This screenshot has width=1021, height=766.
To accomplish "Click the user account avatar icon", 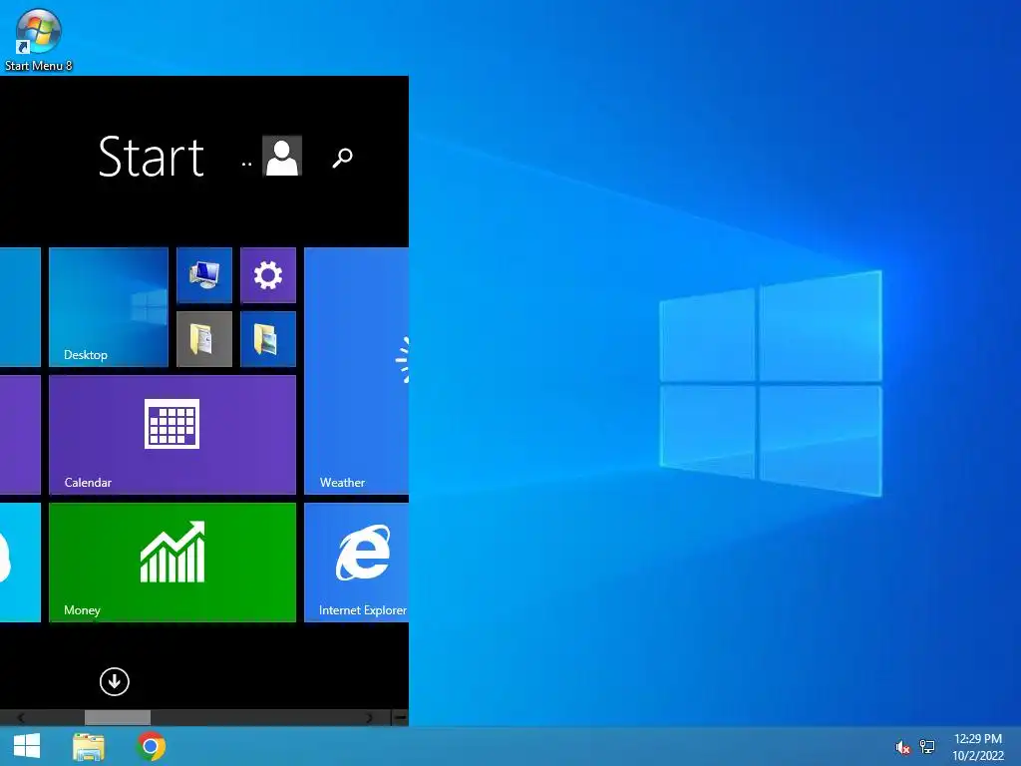I will [282, 156].
